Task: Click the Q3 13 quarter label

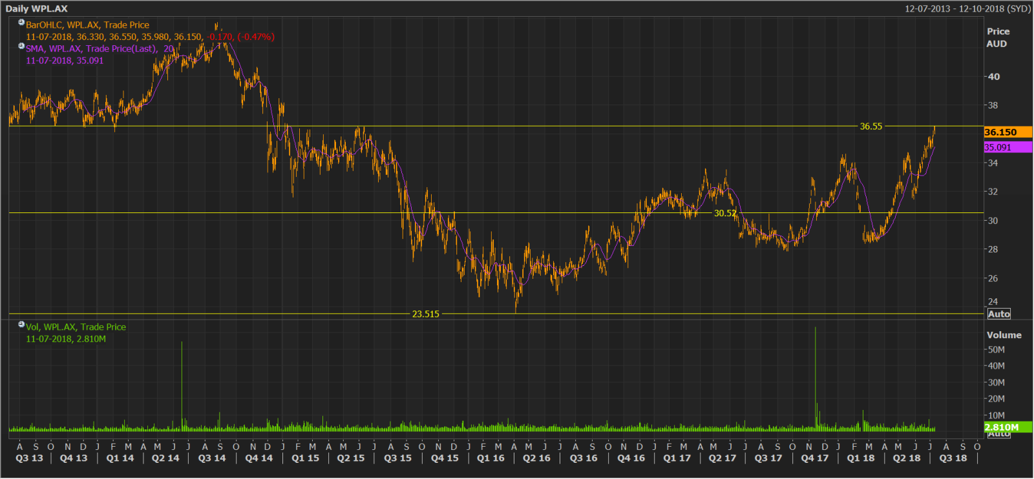Action: point(29,458)
